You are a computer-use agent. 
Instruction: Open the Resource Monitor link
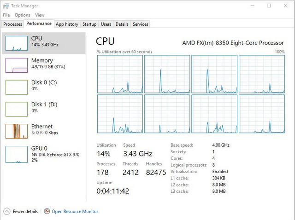[x=75, y=211]
